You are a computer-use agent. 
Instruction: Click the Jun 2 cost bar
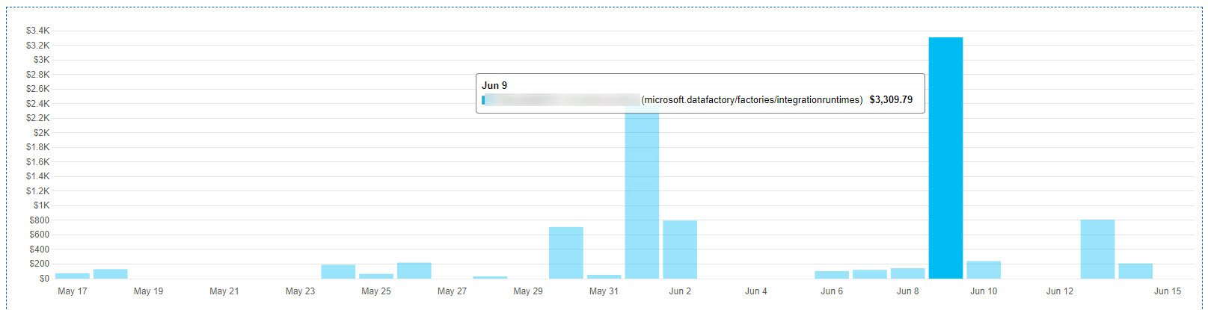pos(680,249)
